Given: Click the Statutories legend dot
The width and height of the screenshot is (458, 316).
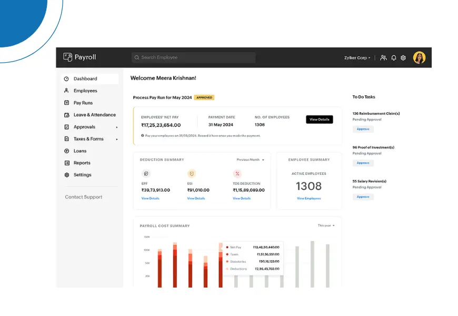Looking at the screenshot, I should click(x=227, y=262).
